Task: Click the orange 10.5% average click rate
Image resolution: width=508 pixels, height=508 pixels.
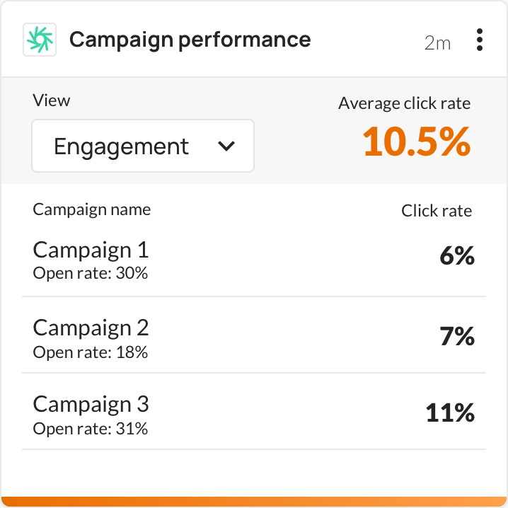Action: 416,142
